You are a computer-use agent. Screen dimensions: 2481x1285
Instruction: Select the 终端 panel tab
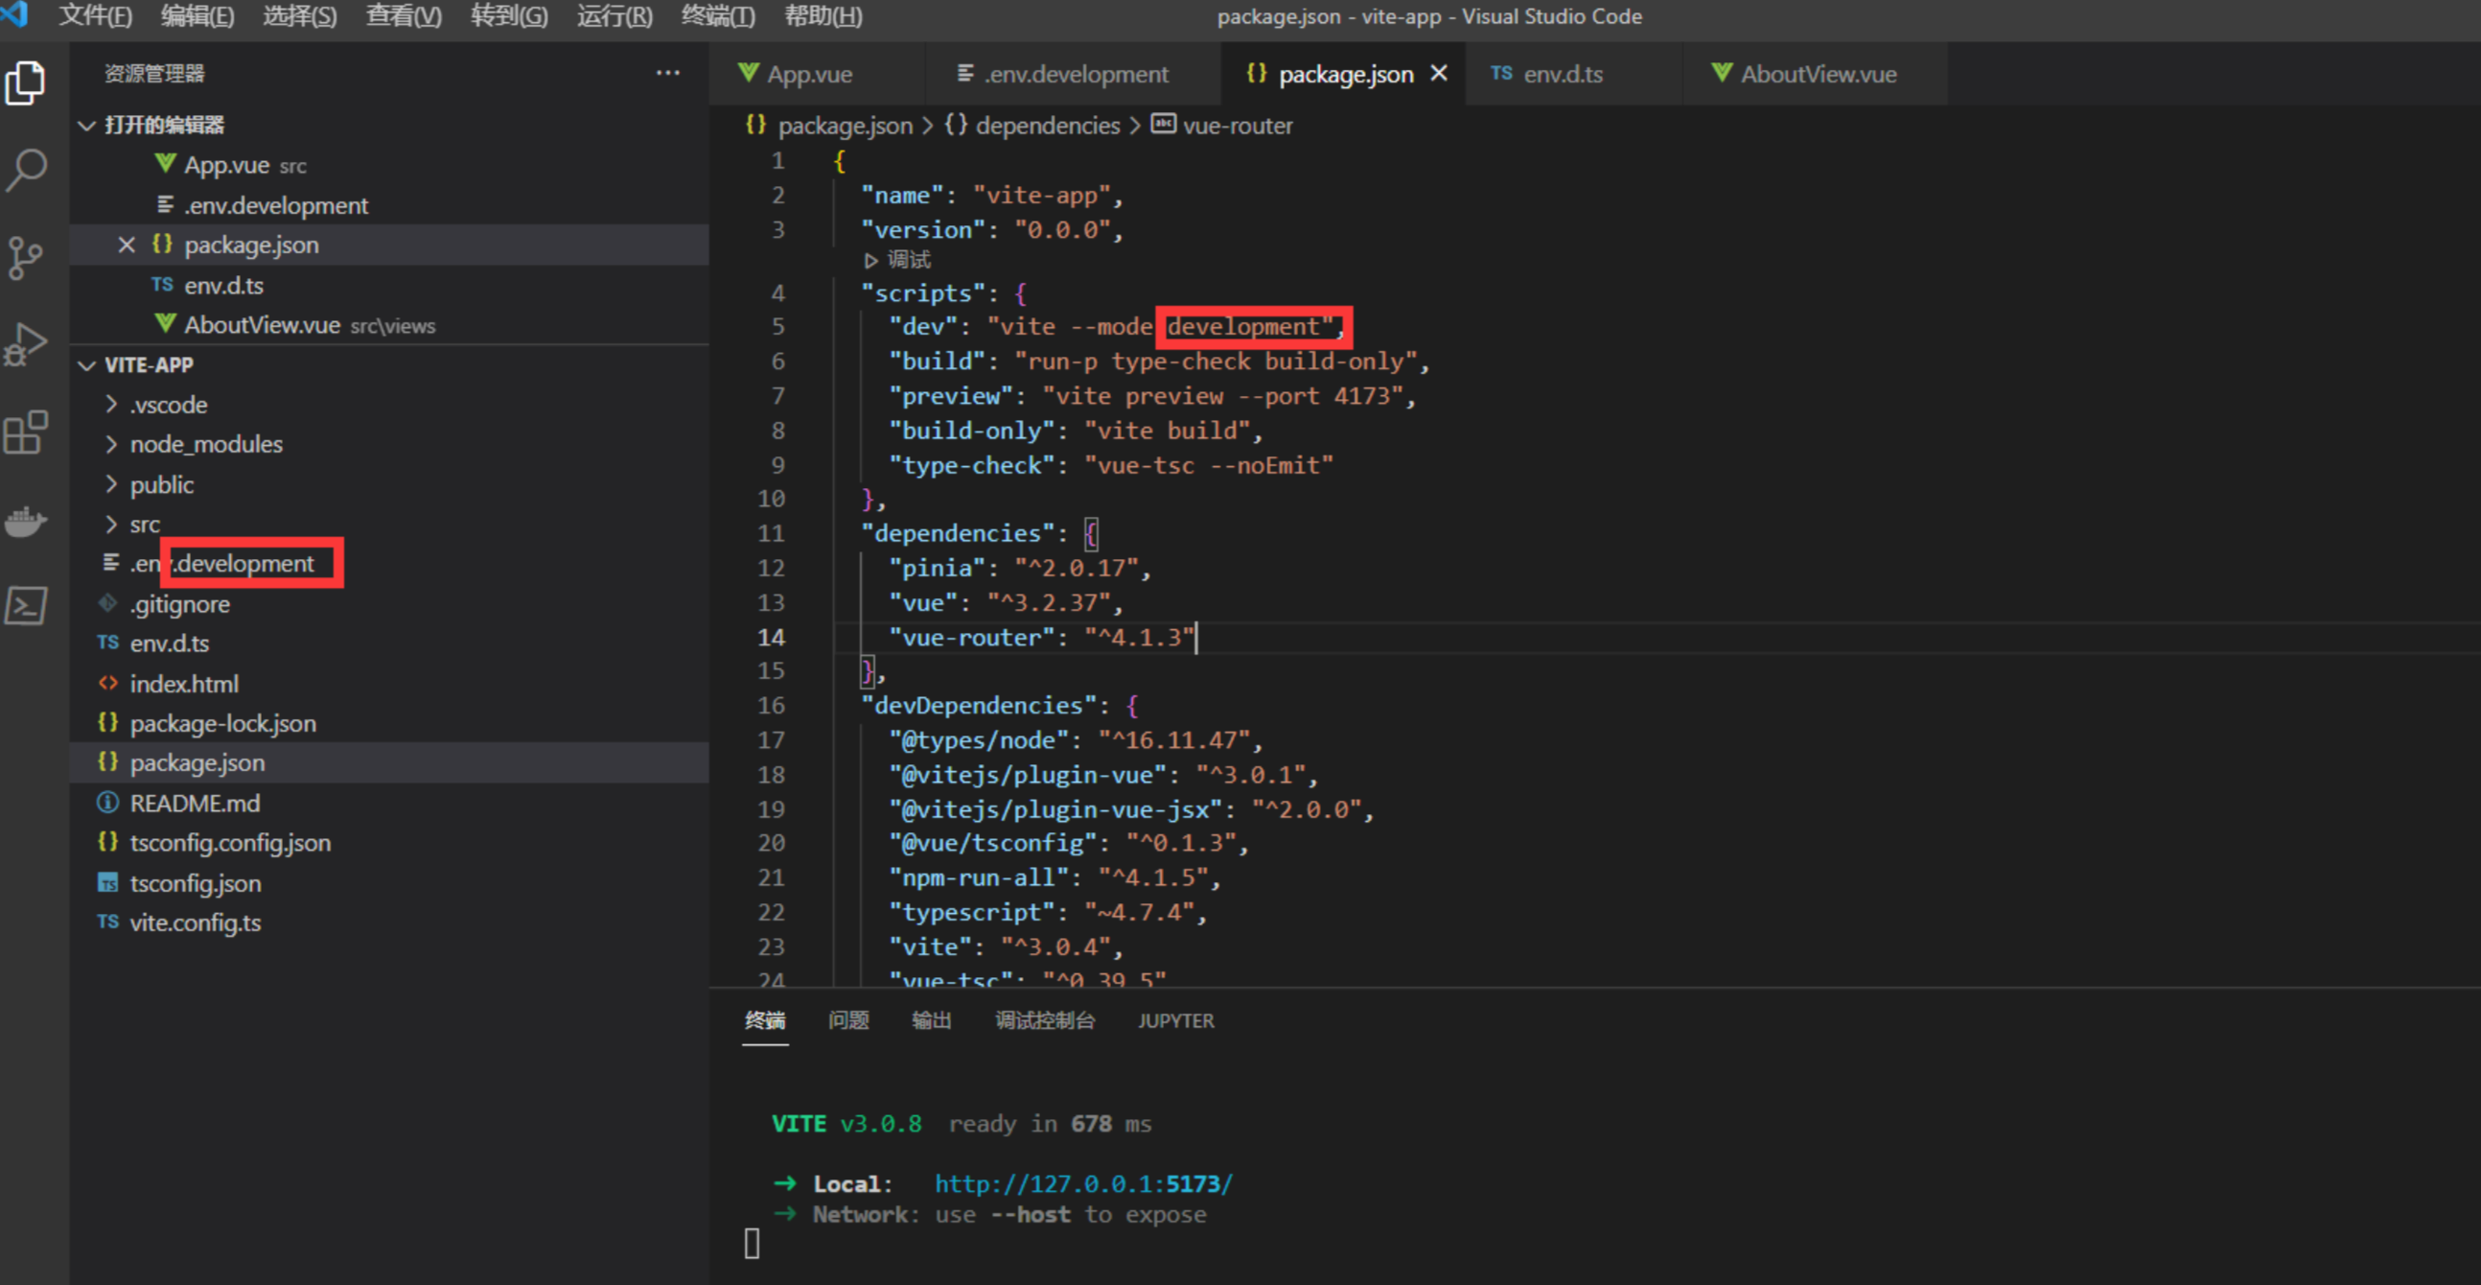point(765,1020)
